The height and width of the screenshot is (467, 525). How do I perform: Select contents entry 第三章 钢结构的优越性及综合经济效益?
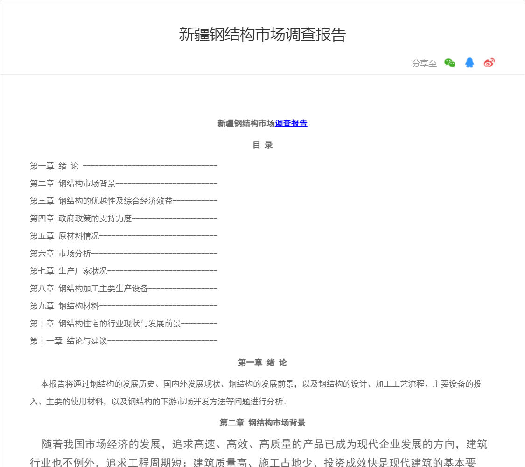click(124, 201)
